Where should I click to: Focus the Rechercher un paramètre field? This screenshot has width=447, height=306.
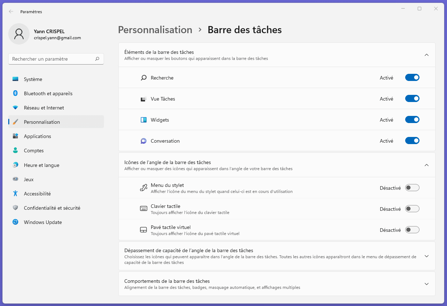(52, 59)
